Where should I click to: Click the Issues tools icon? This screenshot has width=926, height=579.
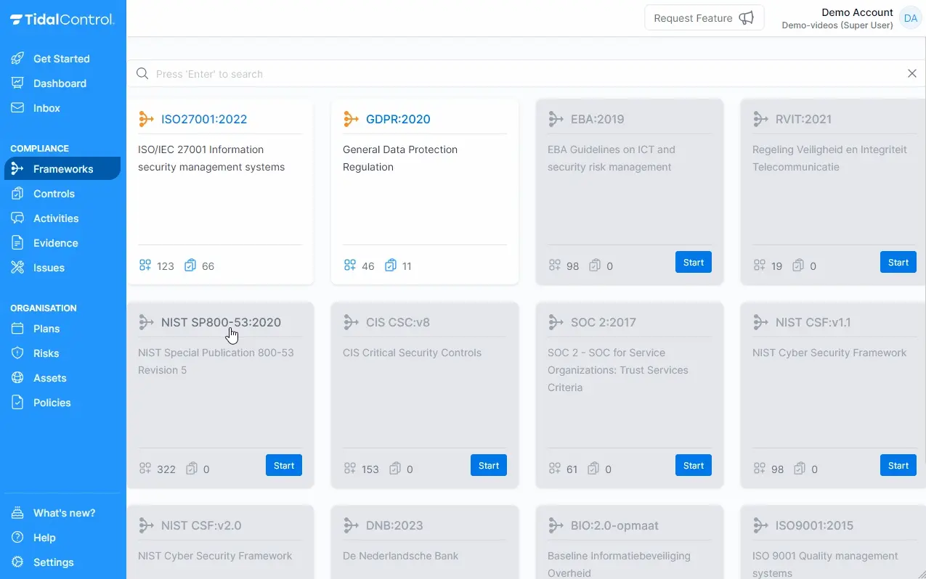click(x=18, y=268)
